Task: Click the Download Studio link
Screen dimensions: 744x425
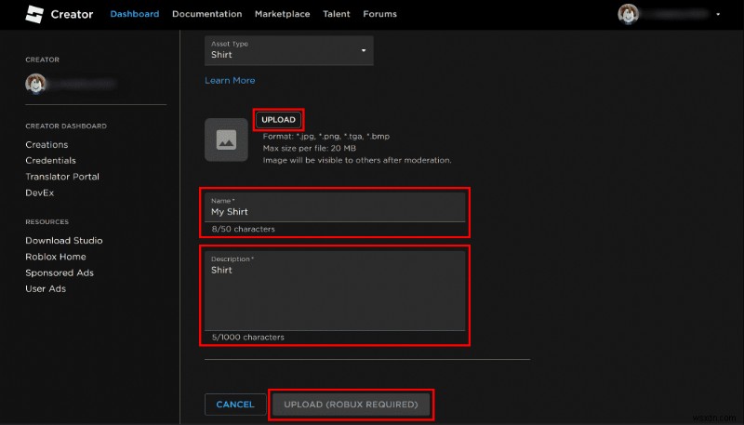Action: click(63, 241)
